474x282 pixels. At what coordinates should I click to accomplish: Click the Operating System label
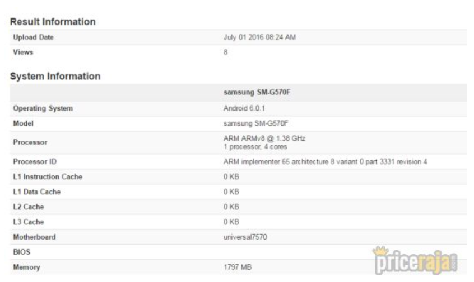tap(43, 108)
